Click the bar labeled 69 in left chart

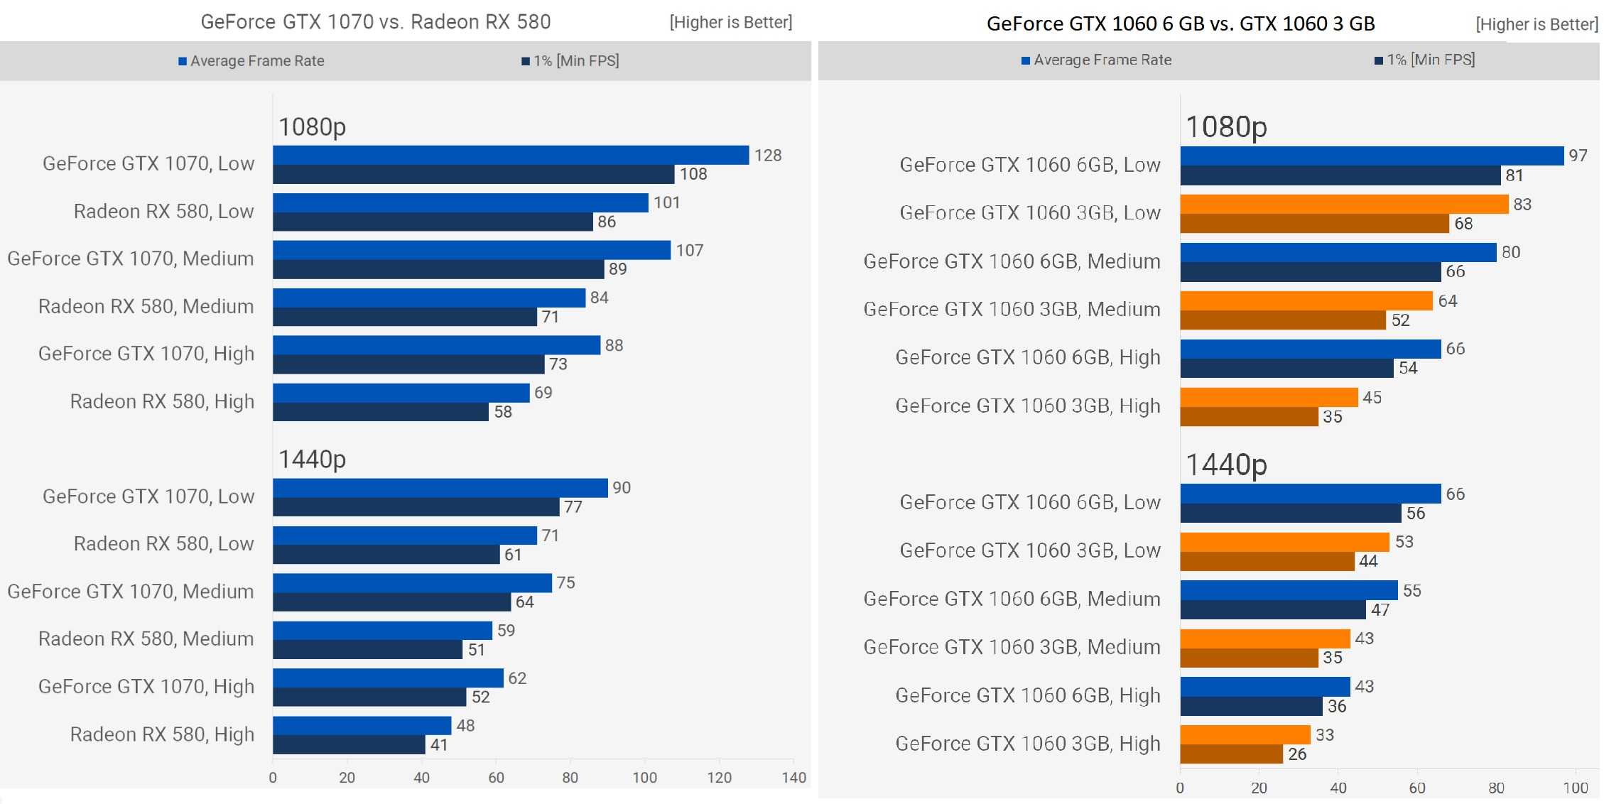click(x=401, y=393)
